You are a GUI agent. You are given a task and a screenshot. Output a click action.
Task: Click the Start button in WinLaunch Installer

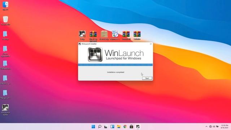click(147, 78)
